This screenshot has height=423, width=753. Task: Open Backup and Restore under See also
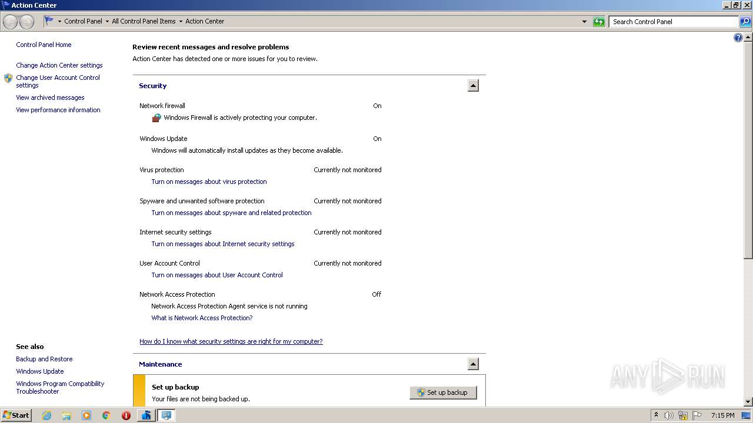click(44, 359)
